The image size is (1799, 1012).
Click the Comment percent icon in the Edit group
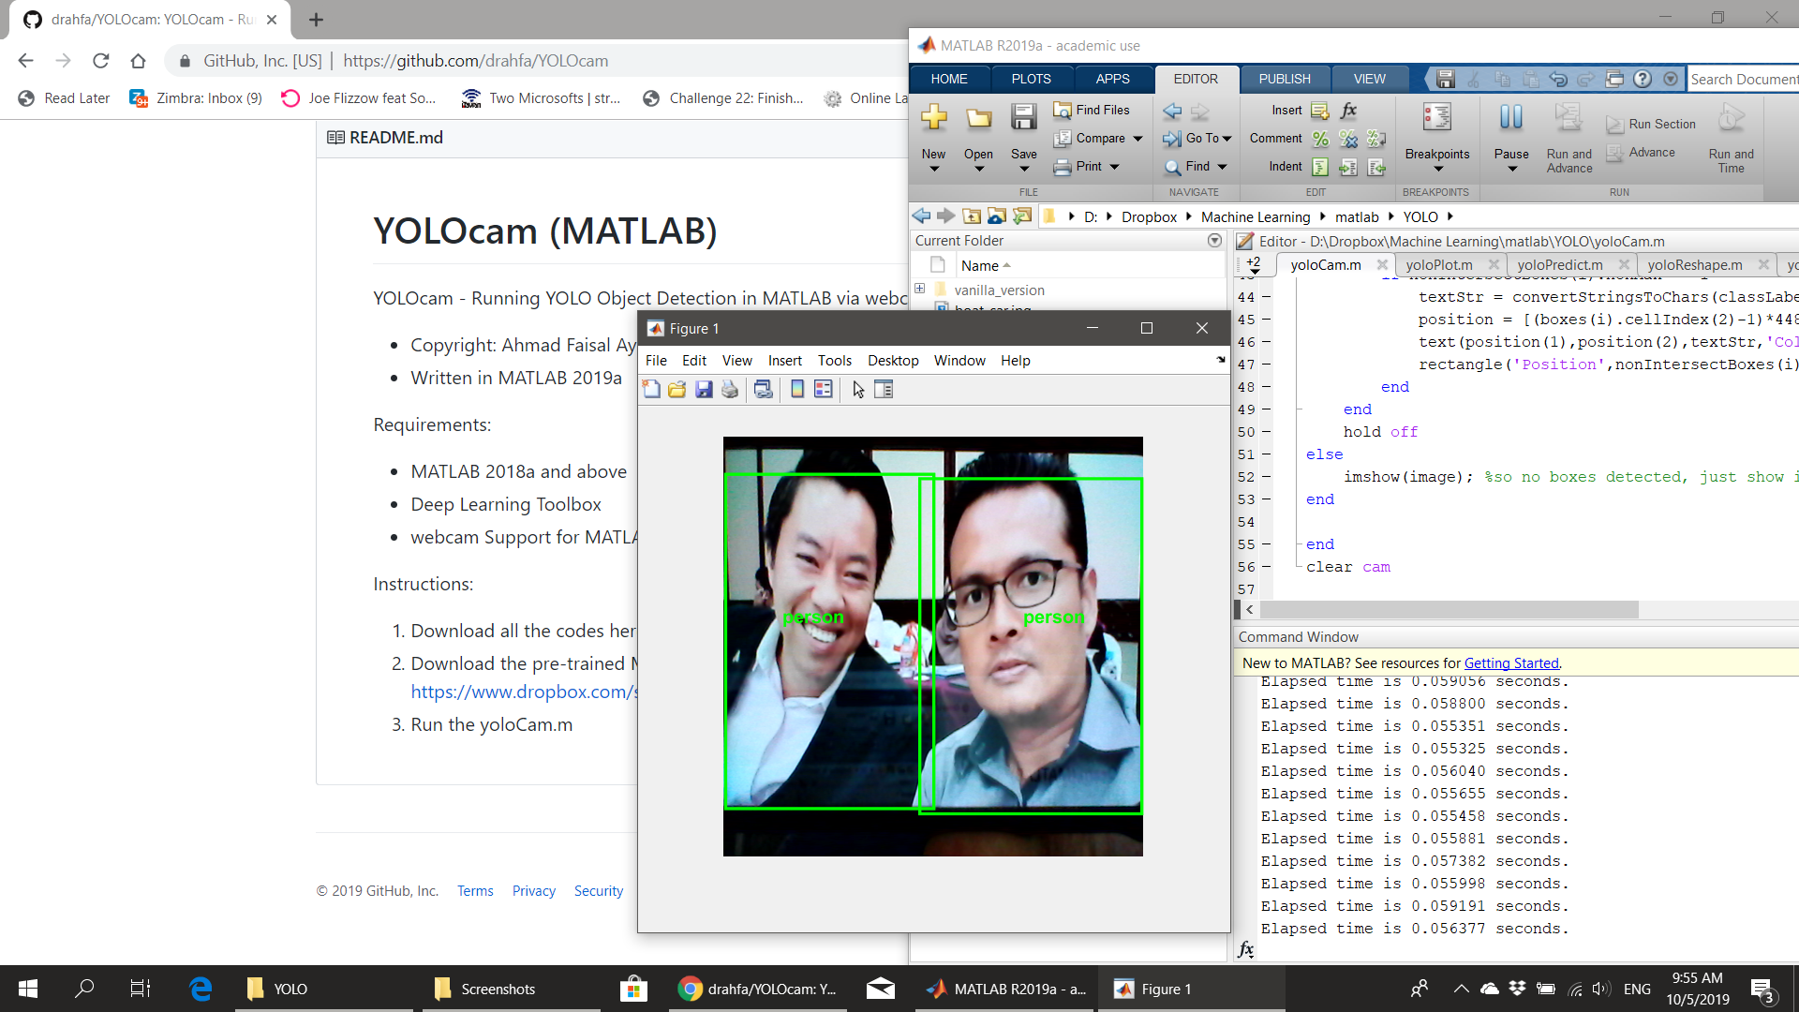[1320, 139]
